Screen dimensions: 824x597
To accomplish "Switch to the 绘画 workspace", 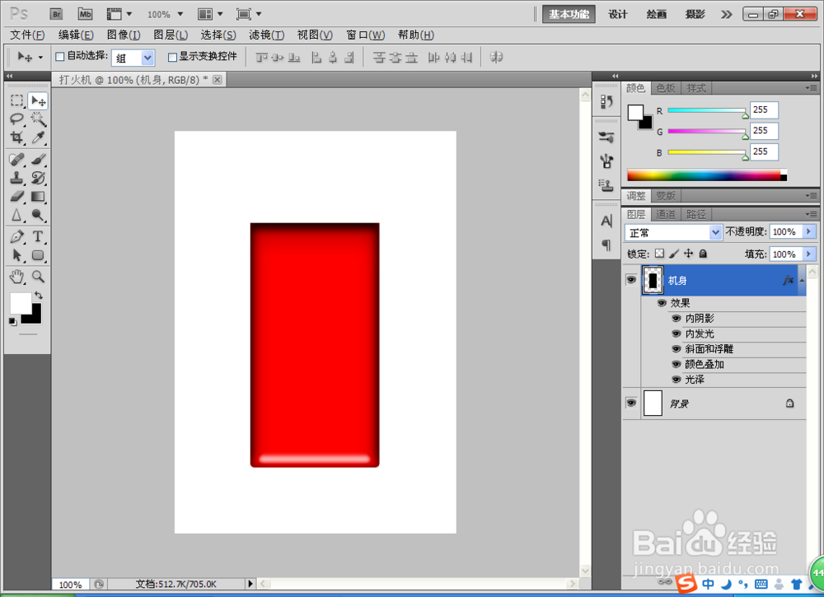I will click(x=657, y=14).
